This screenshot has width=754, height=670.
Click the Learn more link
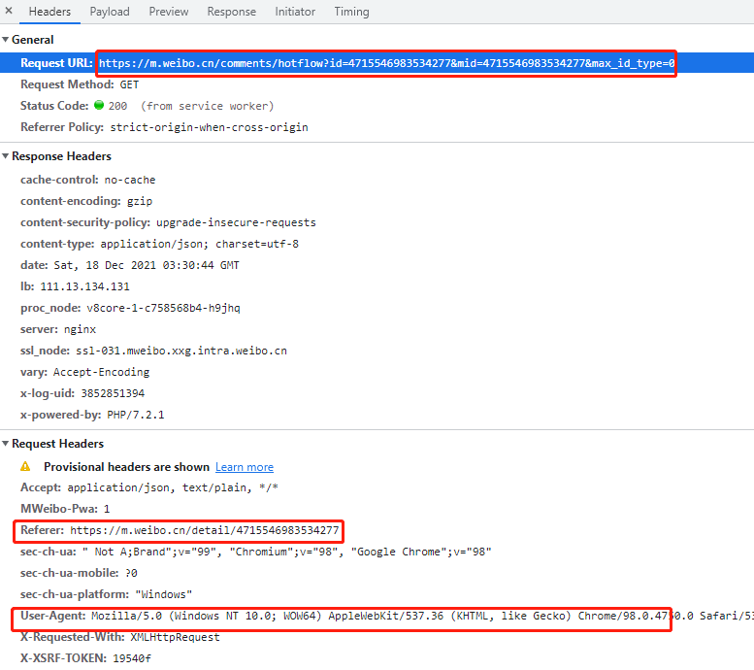tap(245, 467)
